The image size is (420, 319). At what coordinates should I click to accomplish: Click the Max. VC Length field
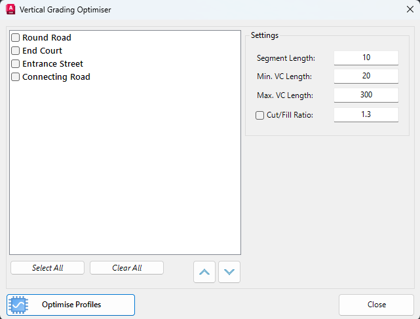coord(366,95)
